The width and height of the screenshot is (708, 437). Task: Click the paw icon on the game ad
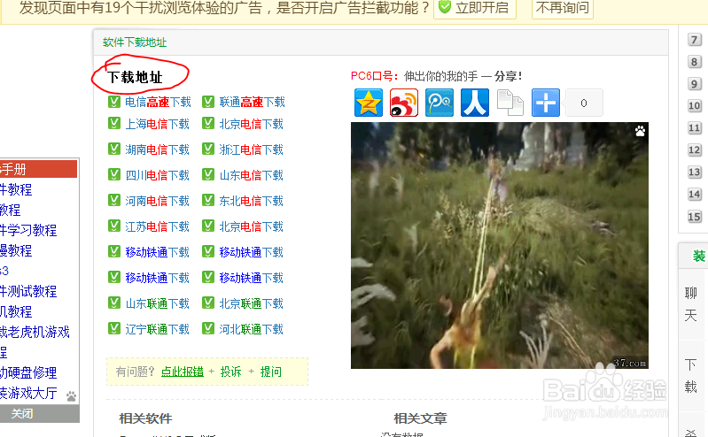(640, 131)
